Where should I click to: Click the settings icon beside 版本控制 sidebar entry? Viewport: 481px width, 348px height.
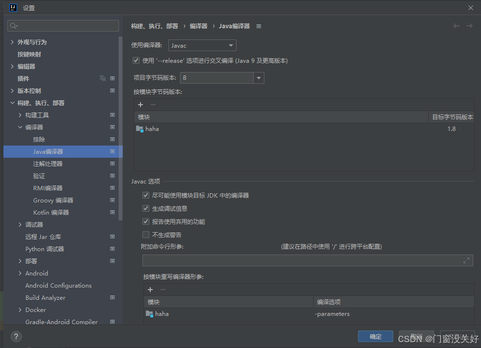coord(113,91)
